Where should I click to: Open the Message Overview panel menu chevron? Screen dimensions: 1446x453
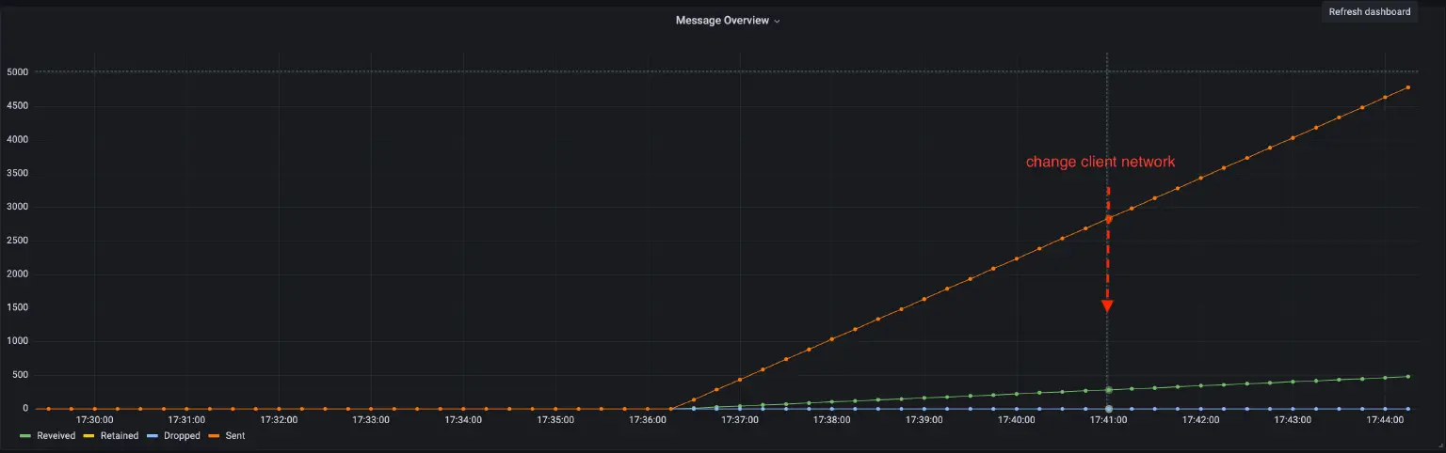[777, 21]
